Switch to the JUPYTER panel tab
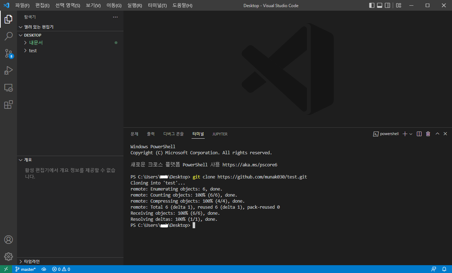The image size is (452, 273). pyautogui.click(x=220, y=134)
